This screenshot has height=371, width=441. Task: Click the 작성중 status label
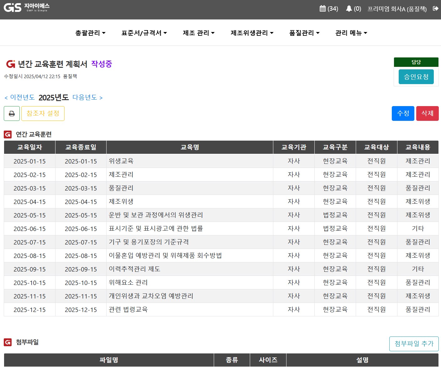click(102, 64)
